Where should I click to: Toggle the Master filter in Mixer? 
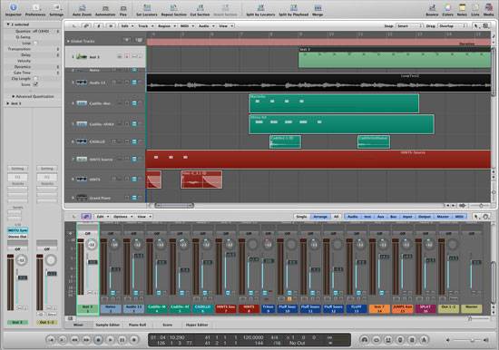443,217
